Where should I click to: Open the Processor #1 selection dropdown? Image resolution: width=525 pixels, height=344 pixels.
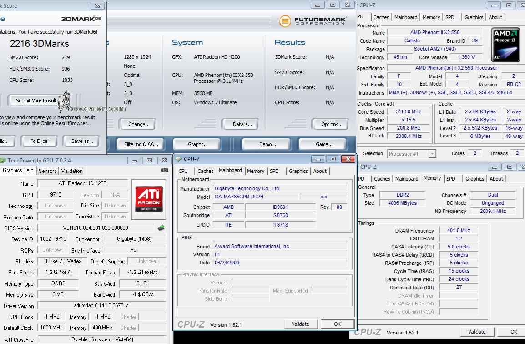coord(412,154)
